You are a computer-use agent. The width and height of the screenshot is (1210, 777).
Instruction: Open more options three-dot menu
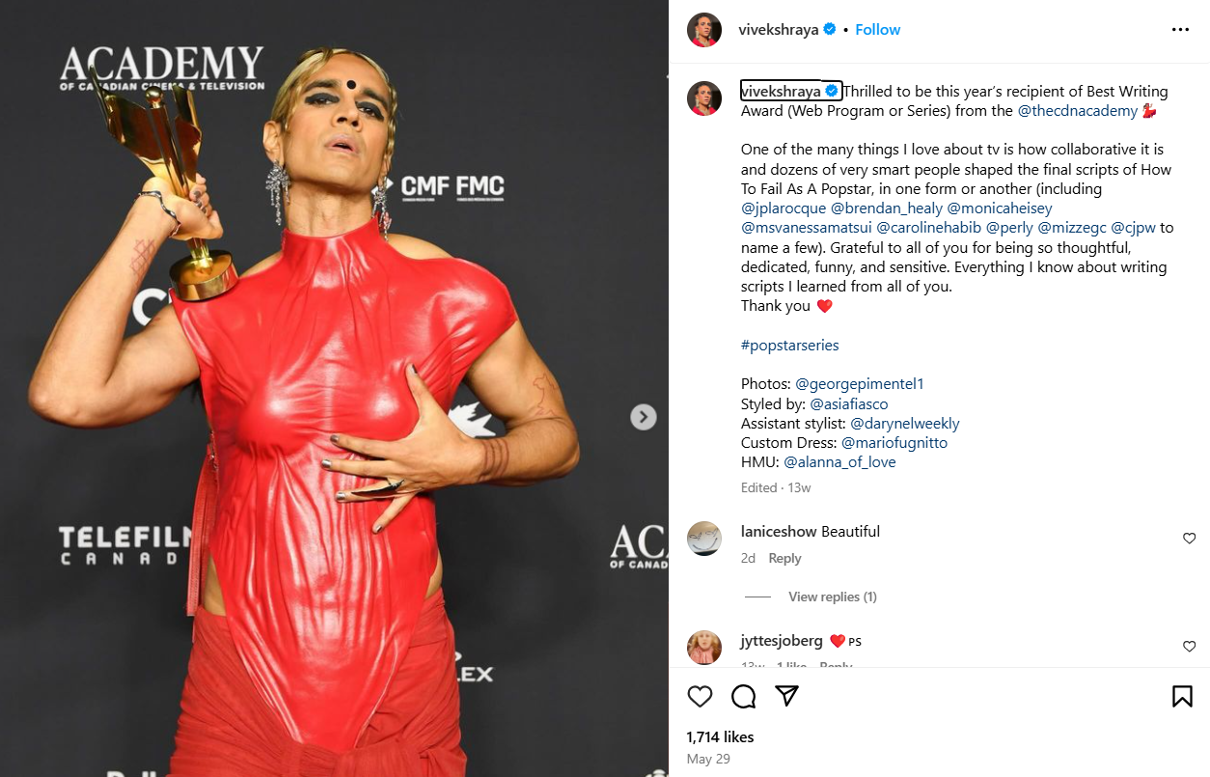point(1180,30)
